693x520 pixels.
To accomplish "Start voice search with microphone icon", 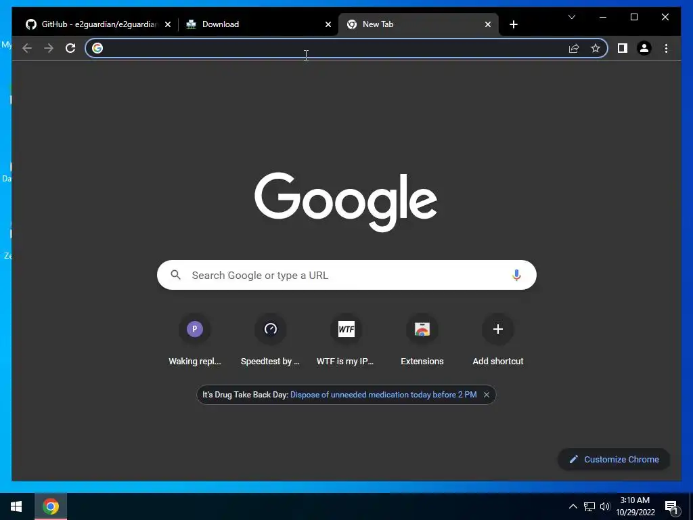I will [x=516, y=275].
